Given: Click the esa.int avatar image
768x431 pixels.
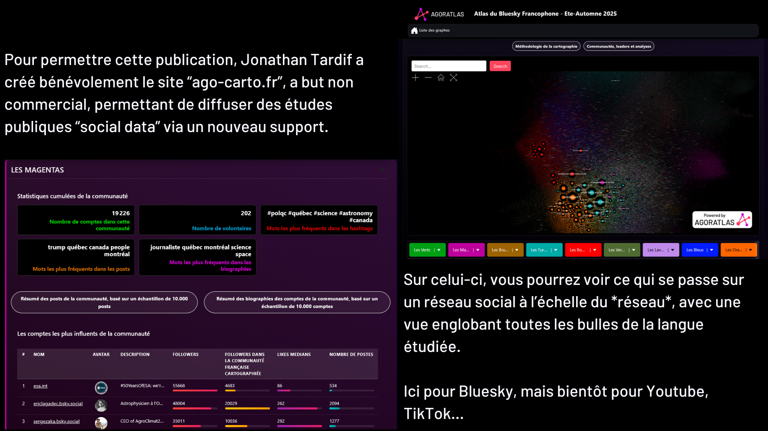Looking at the screenshot, I should [101, 387].
